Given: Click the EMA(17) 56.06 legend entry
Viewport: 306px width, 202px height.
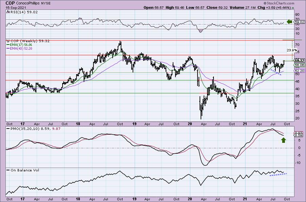Looking at the screenshot, I should 19,45.
